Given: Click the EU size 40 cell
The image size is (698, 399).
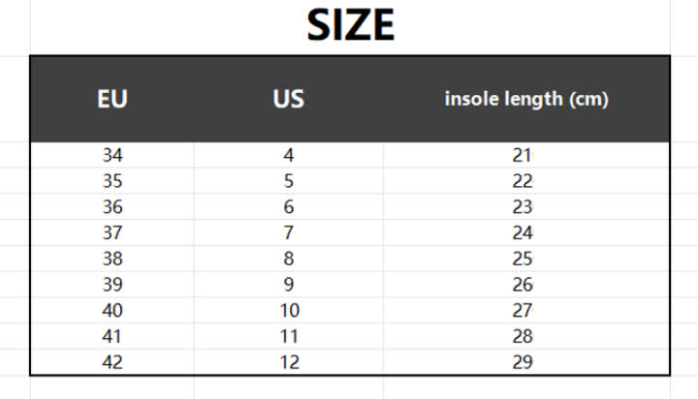Looking at the screenshot, I should point(112,310).
